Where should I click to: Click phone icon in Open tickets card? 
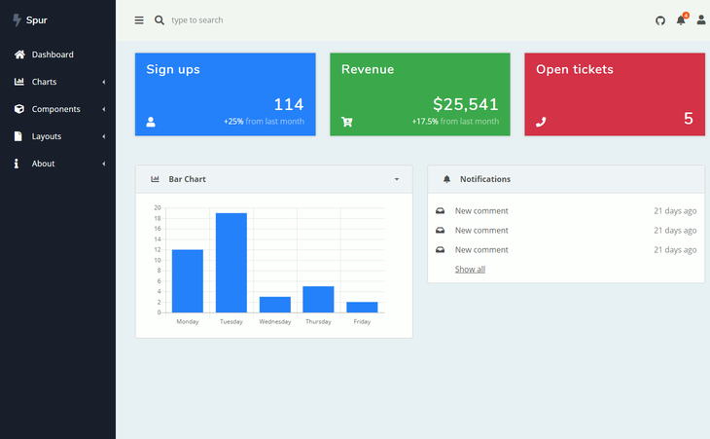coord(541,122)
